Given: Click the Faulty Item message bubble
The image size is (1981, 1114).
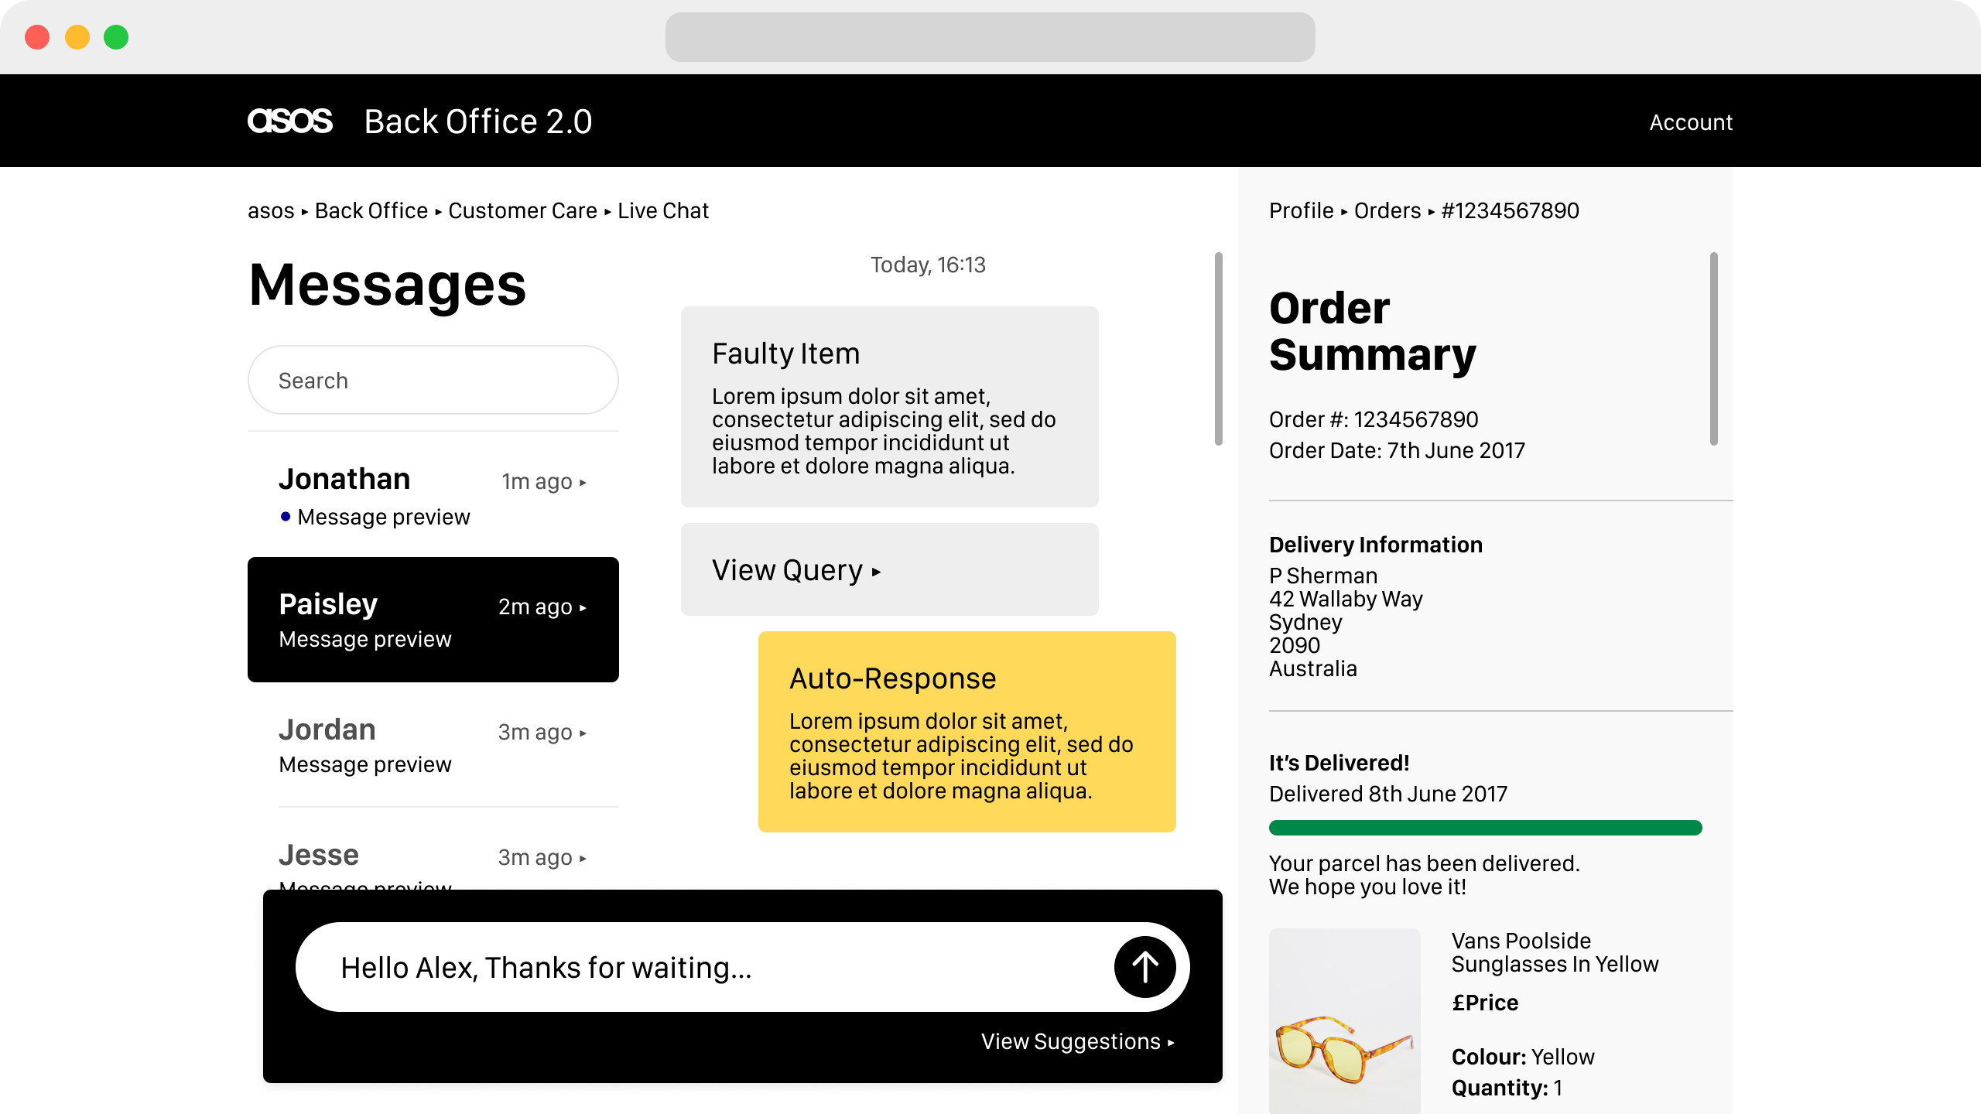Looking at the screenshot, I should (x=890, y=407).
